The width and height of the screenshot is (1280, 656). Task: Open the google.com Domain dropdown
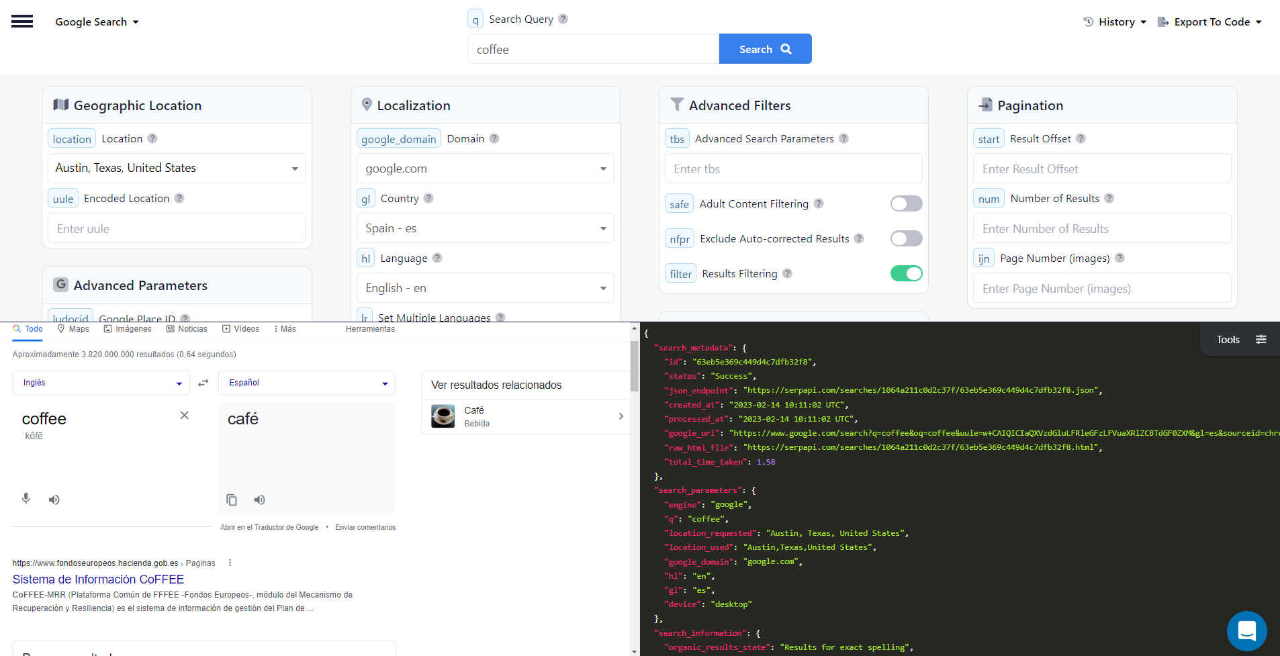[x=484, y=168]
